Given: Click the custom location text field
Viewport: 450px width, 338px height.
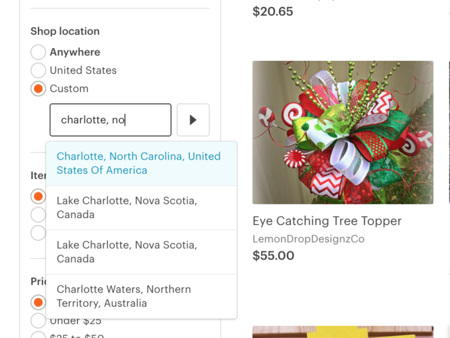Looking at the screenshot, I should coord(111,120).
